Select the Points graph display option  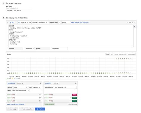[116, 54]
